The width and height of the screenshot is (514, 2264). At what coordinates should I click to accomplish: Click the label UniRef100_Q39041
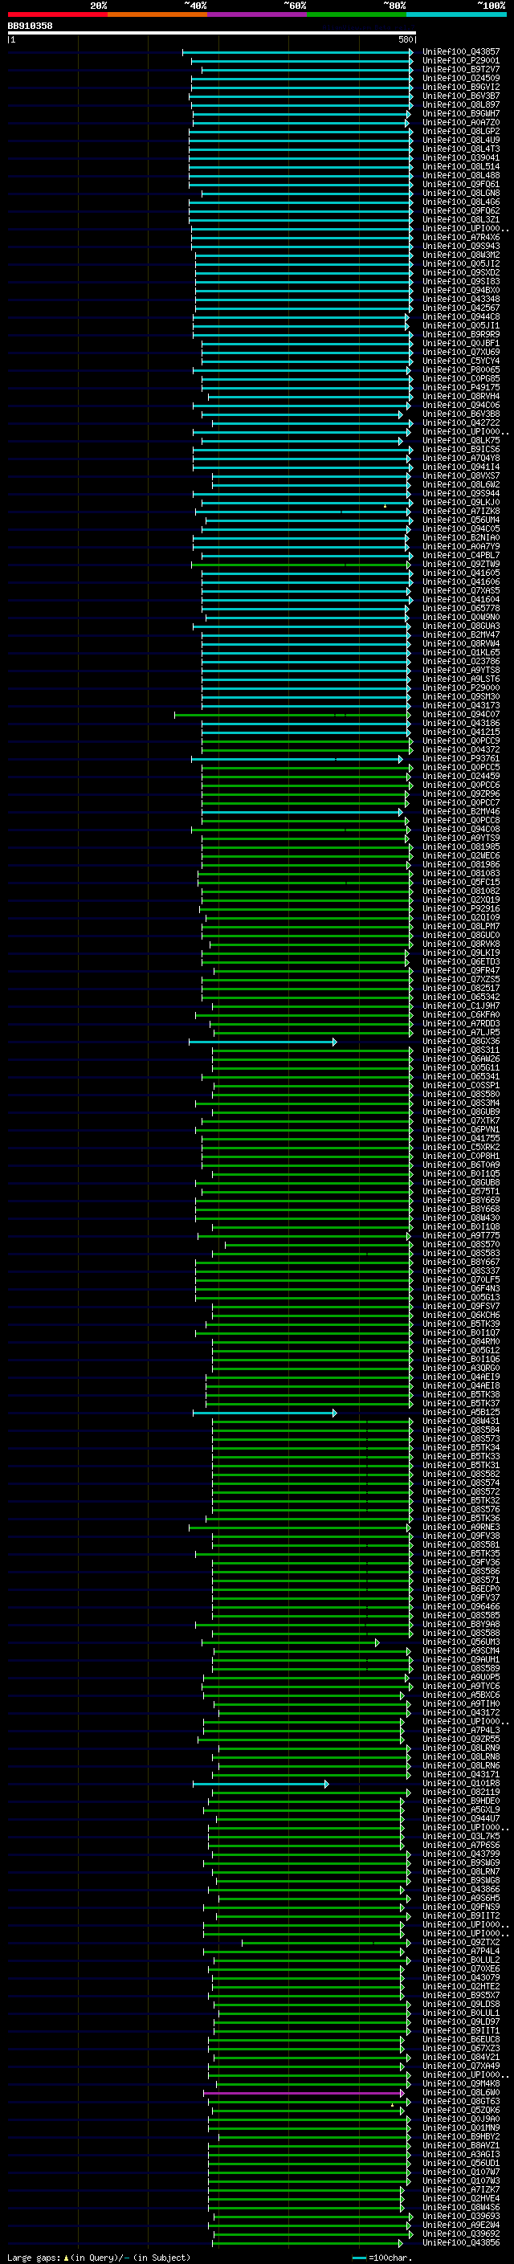460,157
